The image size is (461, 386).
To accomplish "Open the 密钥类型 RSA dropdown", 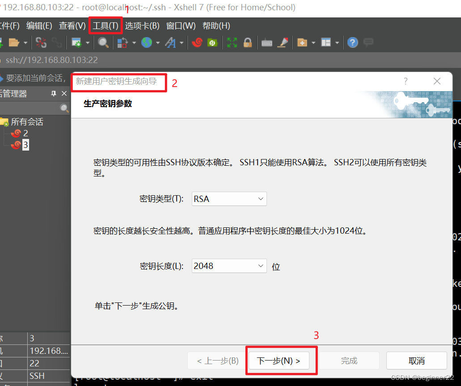I will (229, 199).
